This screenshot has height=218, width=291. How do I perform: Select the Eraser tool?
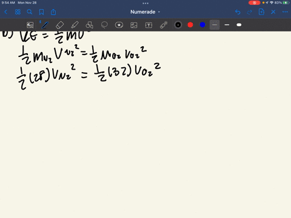tap(59, 25)
